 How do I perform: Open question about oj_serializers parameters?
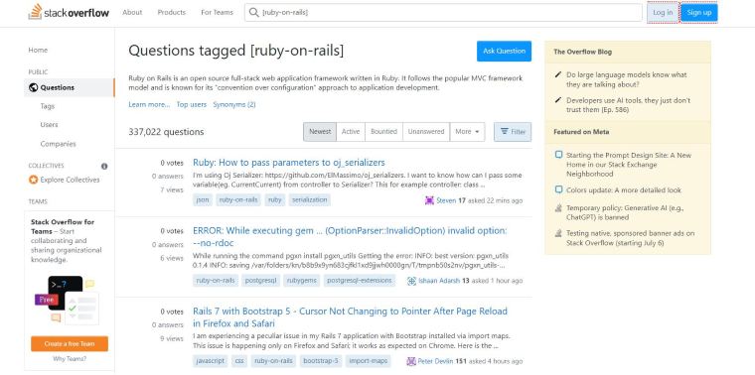click(289, 162)
